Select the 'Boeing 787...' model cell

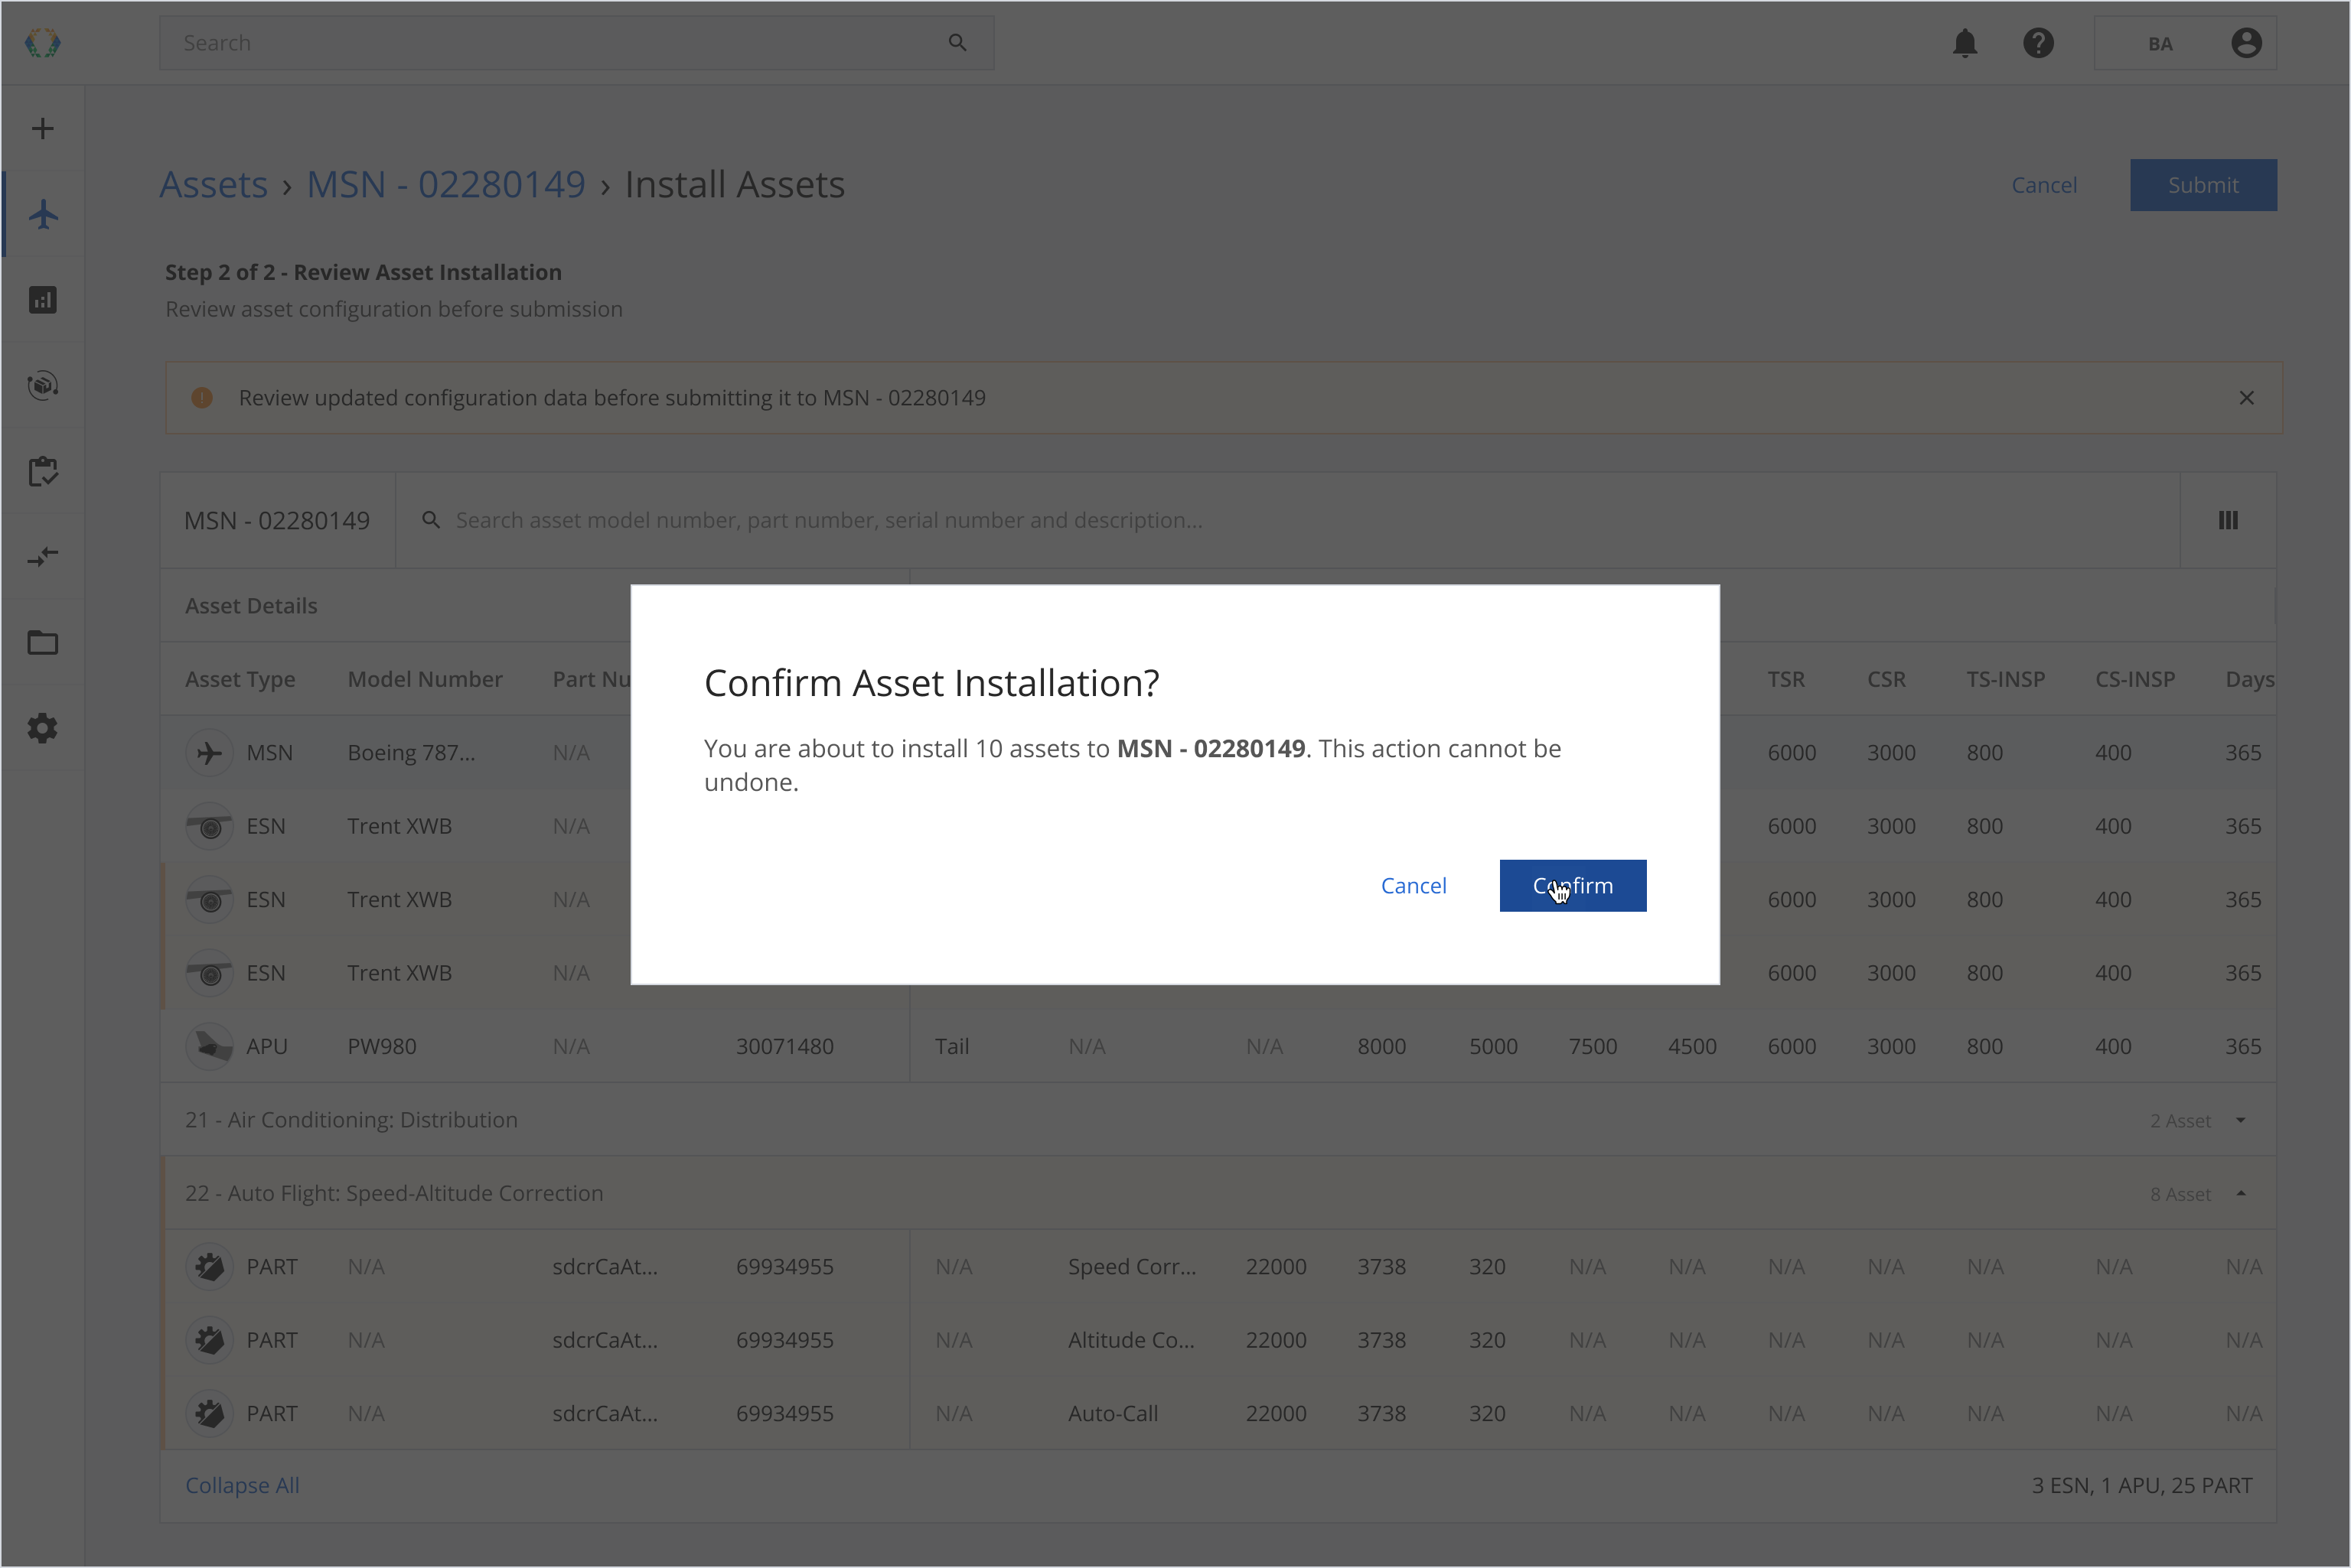coord(411,752)
